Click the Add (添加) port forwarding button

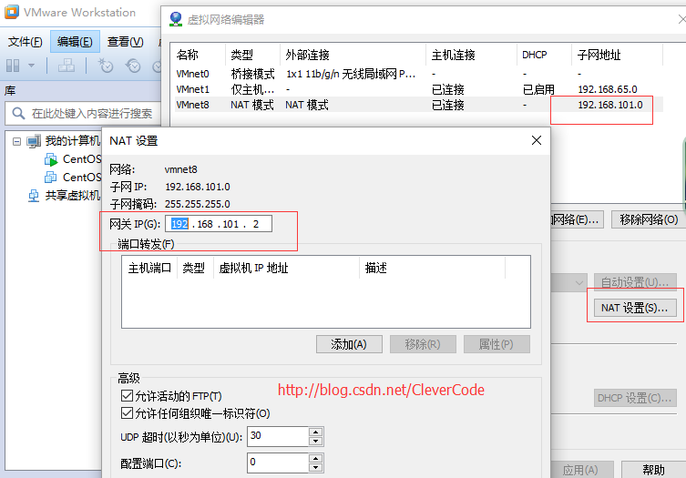(349, 344)
